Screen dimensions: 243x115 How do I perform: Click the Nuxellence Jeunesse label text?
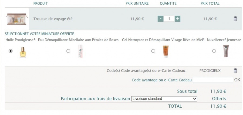click(224, 40)
